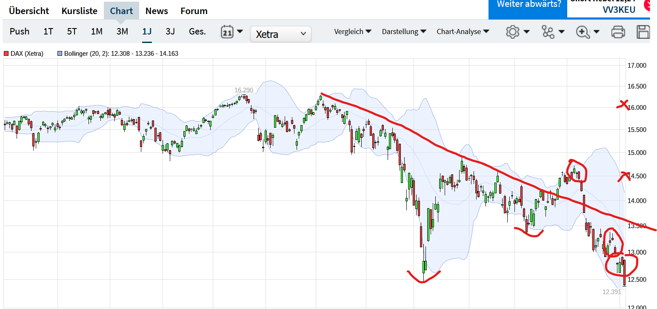Switch on the 3M timeframe view

pos(122,31)
